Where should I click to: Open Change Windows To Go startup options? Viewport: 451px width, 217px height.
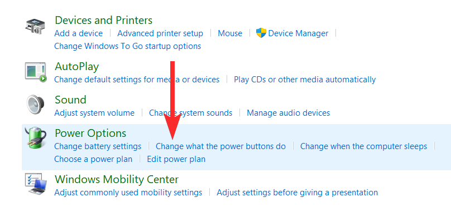pyautogui.click(x=127, y=46)
